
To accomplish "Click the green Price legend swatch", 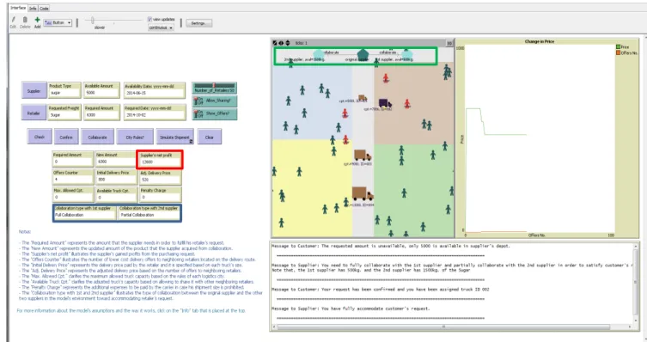I will pyautogui.click(x=618, y=47).
